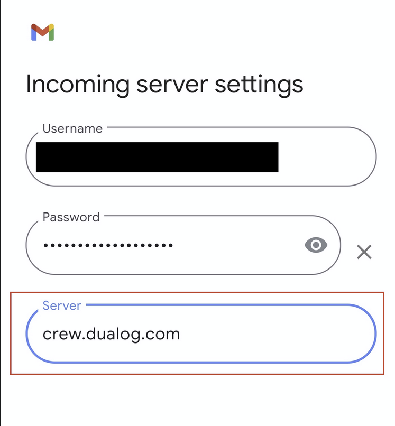Place cursor after '.com' in Server field
Screen dimensions: 395x426
[x=181, y=334]
